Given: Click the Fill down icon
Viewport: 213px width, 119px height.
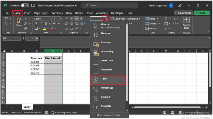Looking at the screenshot, I should click(166, 23).
